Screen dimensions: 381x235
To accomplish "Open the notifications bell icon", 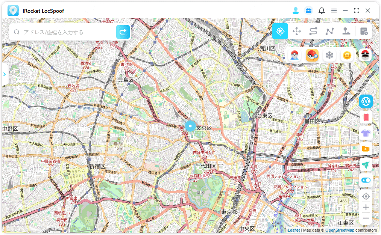I will [x=322, y=11].
